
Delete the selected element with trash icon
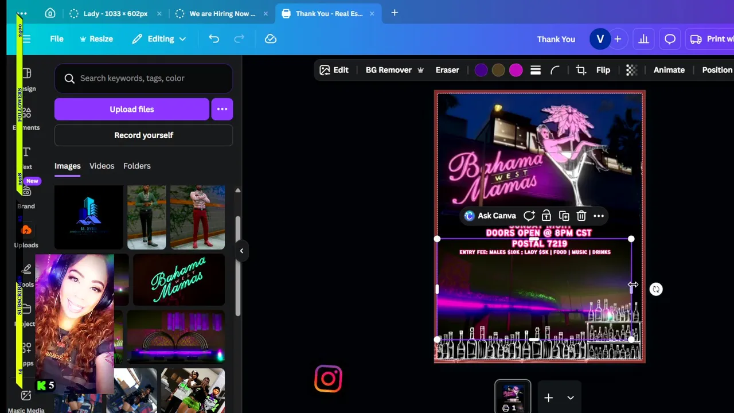(581, 216)
